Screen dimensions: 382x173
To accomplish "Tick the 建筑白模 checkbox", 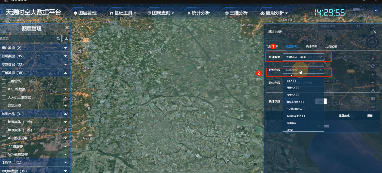I will (x=4, y=105).
